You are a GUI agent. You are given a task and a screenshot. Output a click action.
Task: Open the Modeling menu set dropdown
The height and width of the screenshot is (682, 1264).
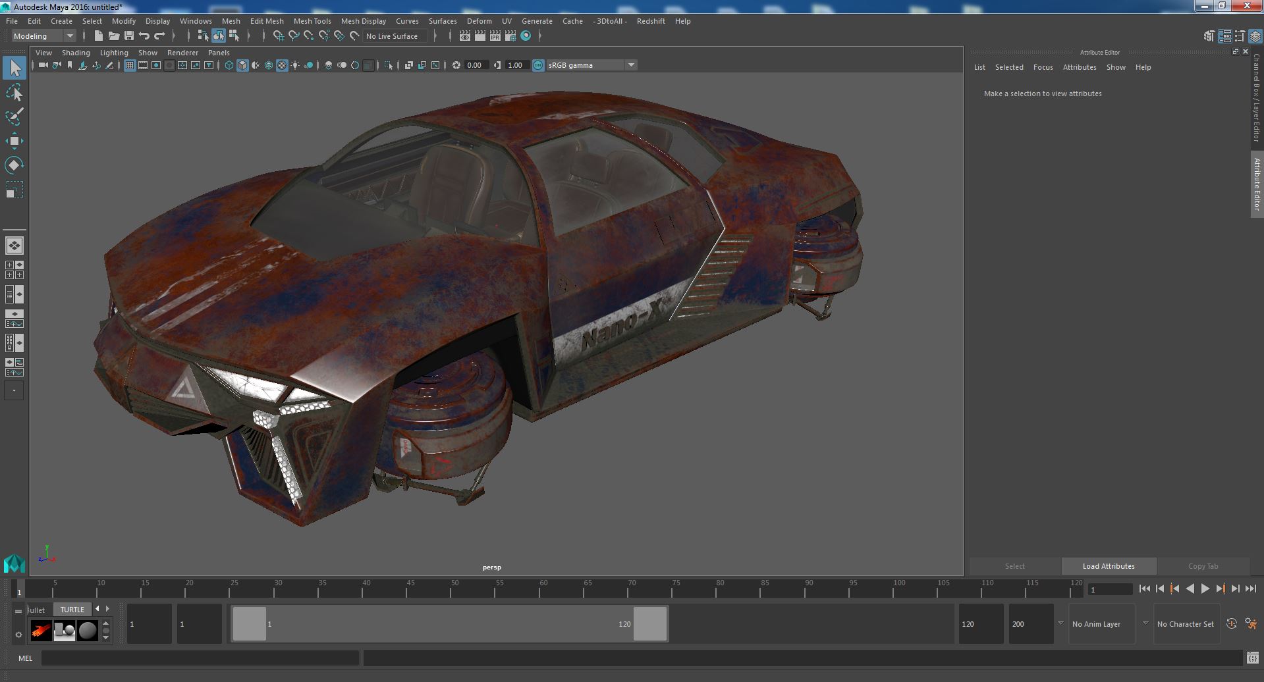point(43,36)
